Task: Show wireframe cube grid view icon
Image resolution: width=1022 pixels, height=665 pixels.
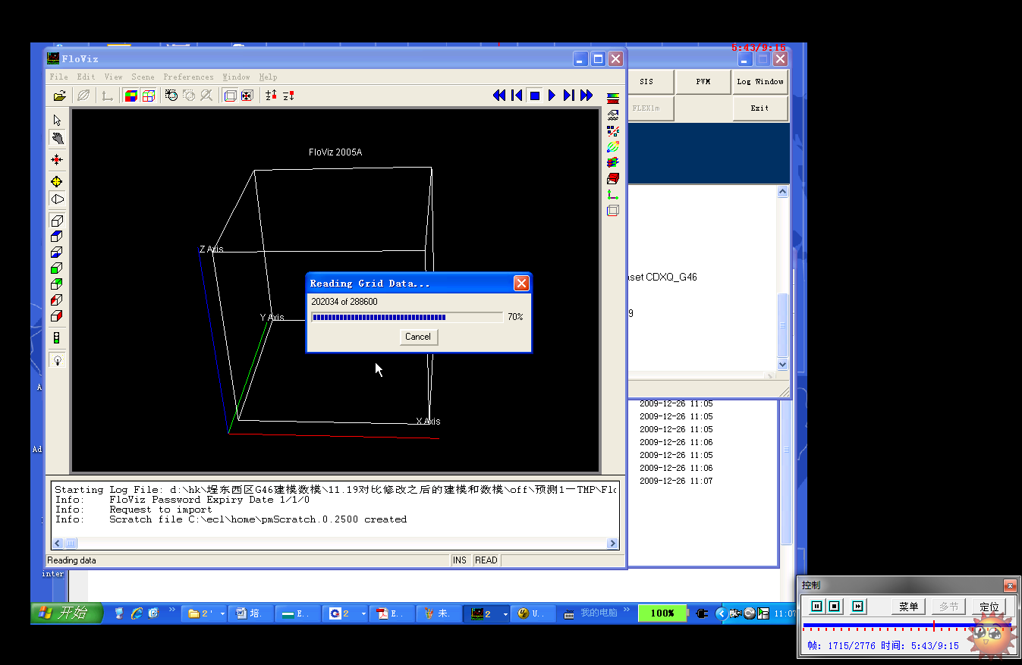Action: click(149, 96)
